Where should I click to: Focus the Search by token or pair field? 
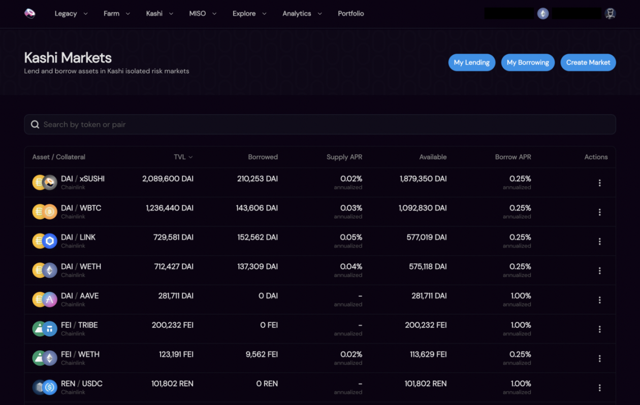325,124
